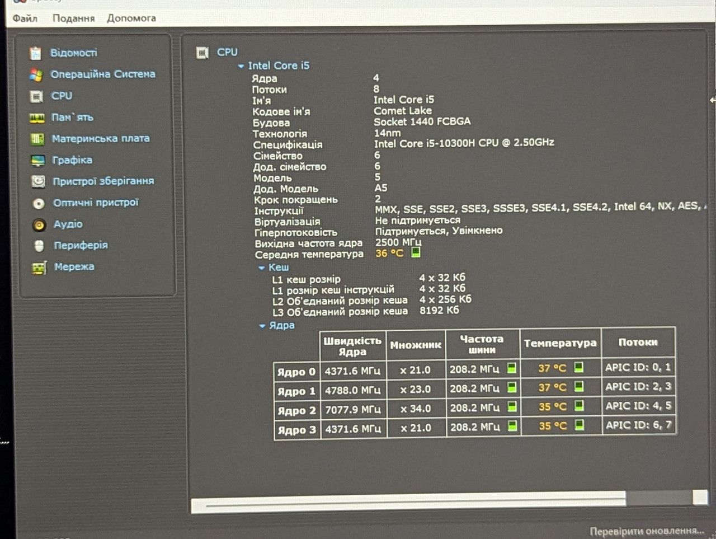Screen dimensions: 716x539
Task: Click the bus speed graph icon for Ядро 0
Action: click(x=511, y=368)
